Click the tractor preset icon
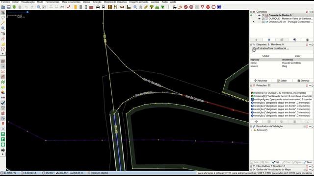 point(175,7)
